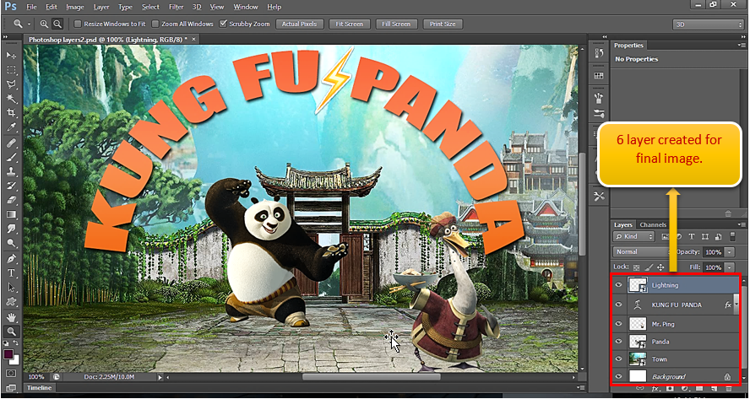Image resolution: width=750 pixels, height=399 pixels.
Task: Select the Path Selection tool
Action: click(x=12, y=288)
